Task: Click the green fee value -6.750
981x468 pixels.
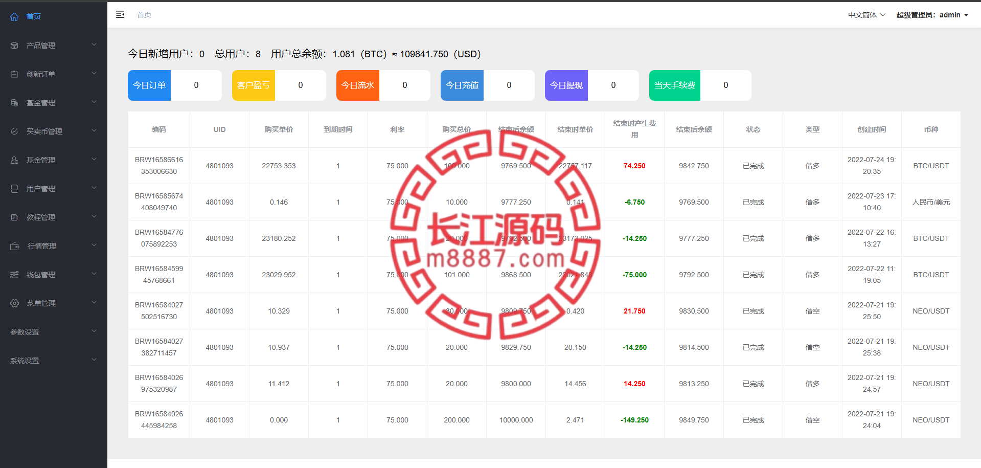Action: (634, 202)
